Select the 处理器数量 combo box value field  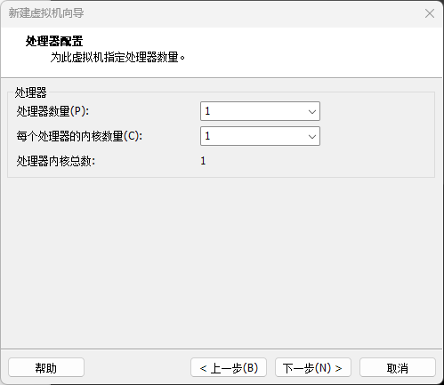point(260,111)
